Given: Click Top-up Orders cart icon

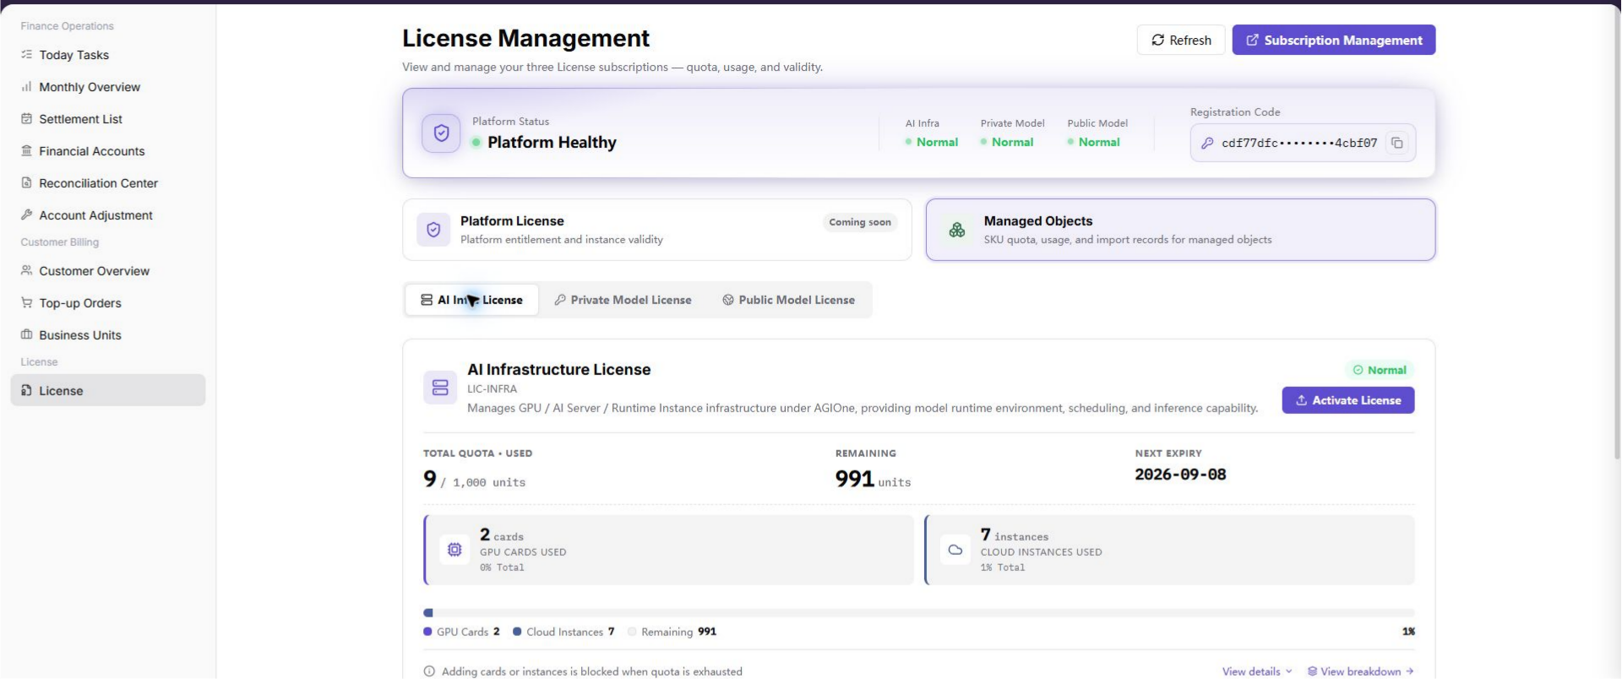Looking at the screenshot, I should [x=26, y=302].
